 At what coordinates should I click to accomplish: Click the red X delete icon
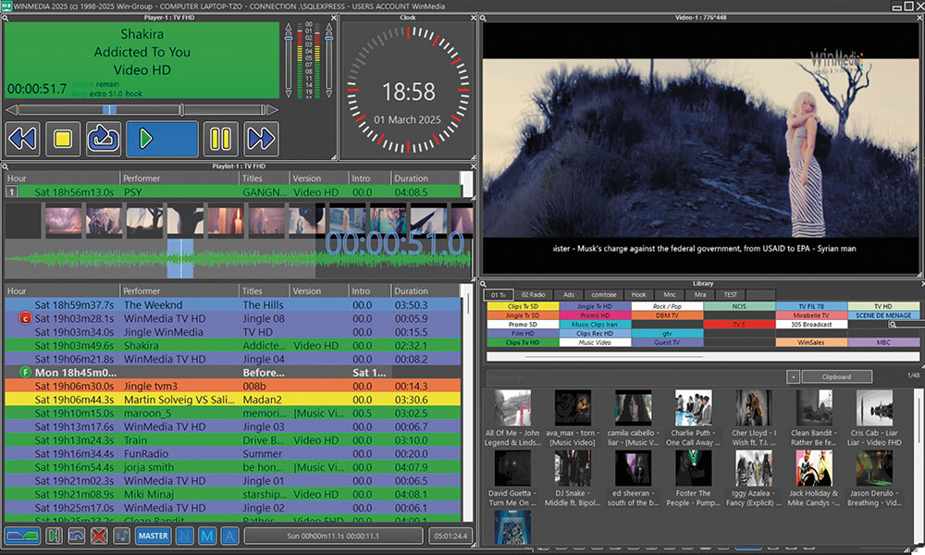98,536
